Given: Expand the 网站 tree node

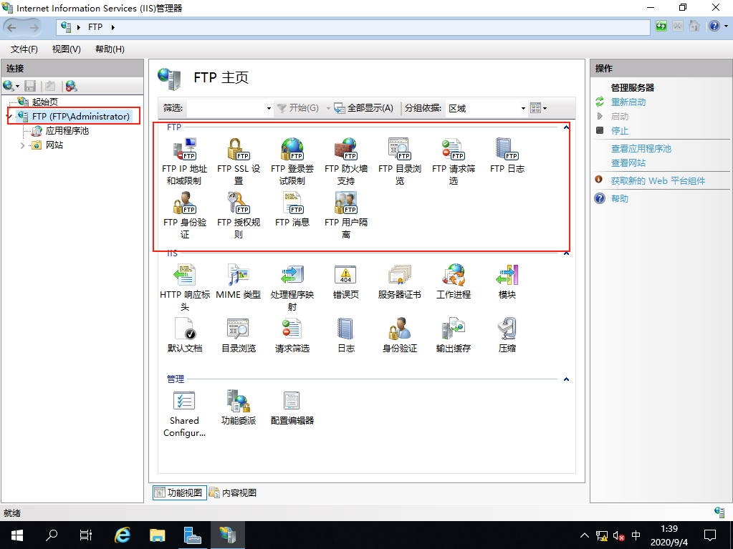Looking at the screenshot, I should 22,145.
